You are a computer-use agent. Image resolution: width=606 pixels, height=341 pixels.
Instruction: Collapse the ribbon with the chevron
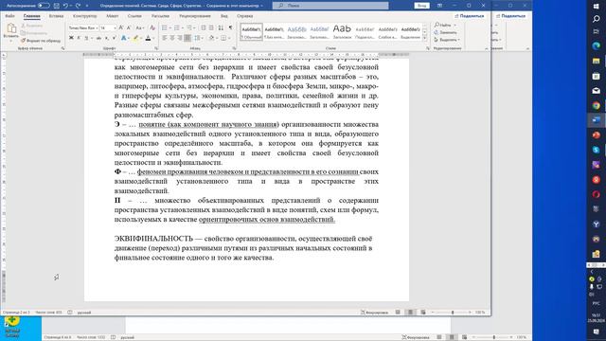point(486,48)
